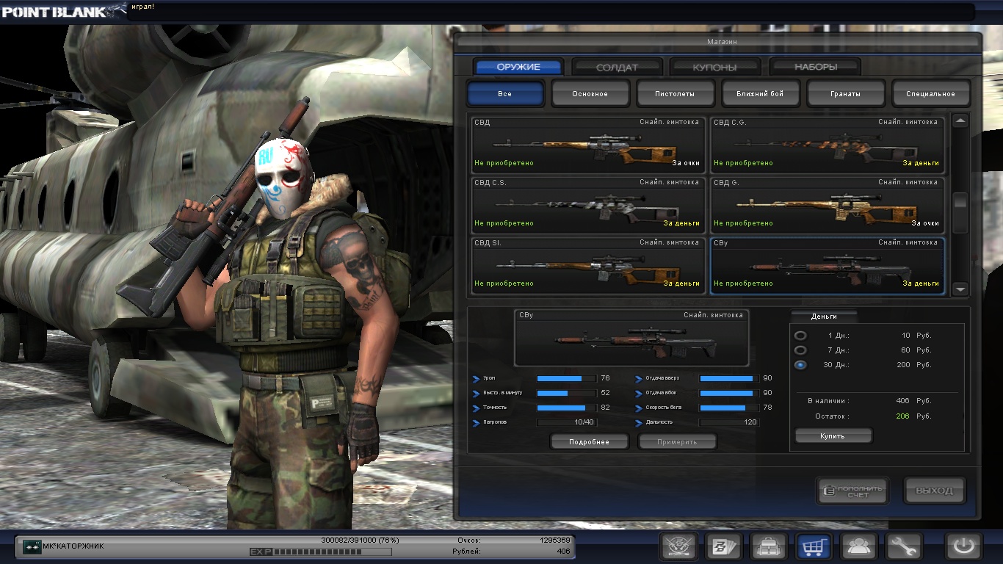Open settings via the wrench icon
Screen dimensions: 1003x564
coord(903,546)
